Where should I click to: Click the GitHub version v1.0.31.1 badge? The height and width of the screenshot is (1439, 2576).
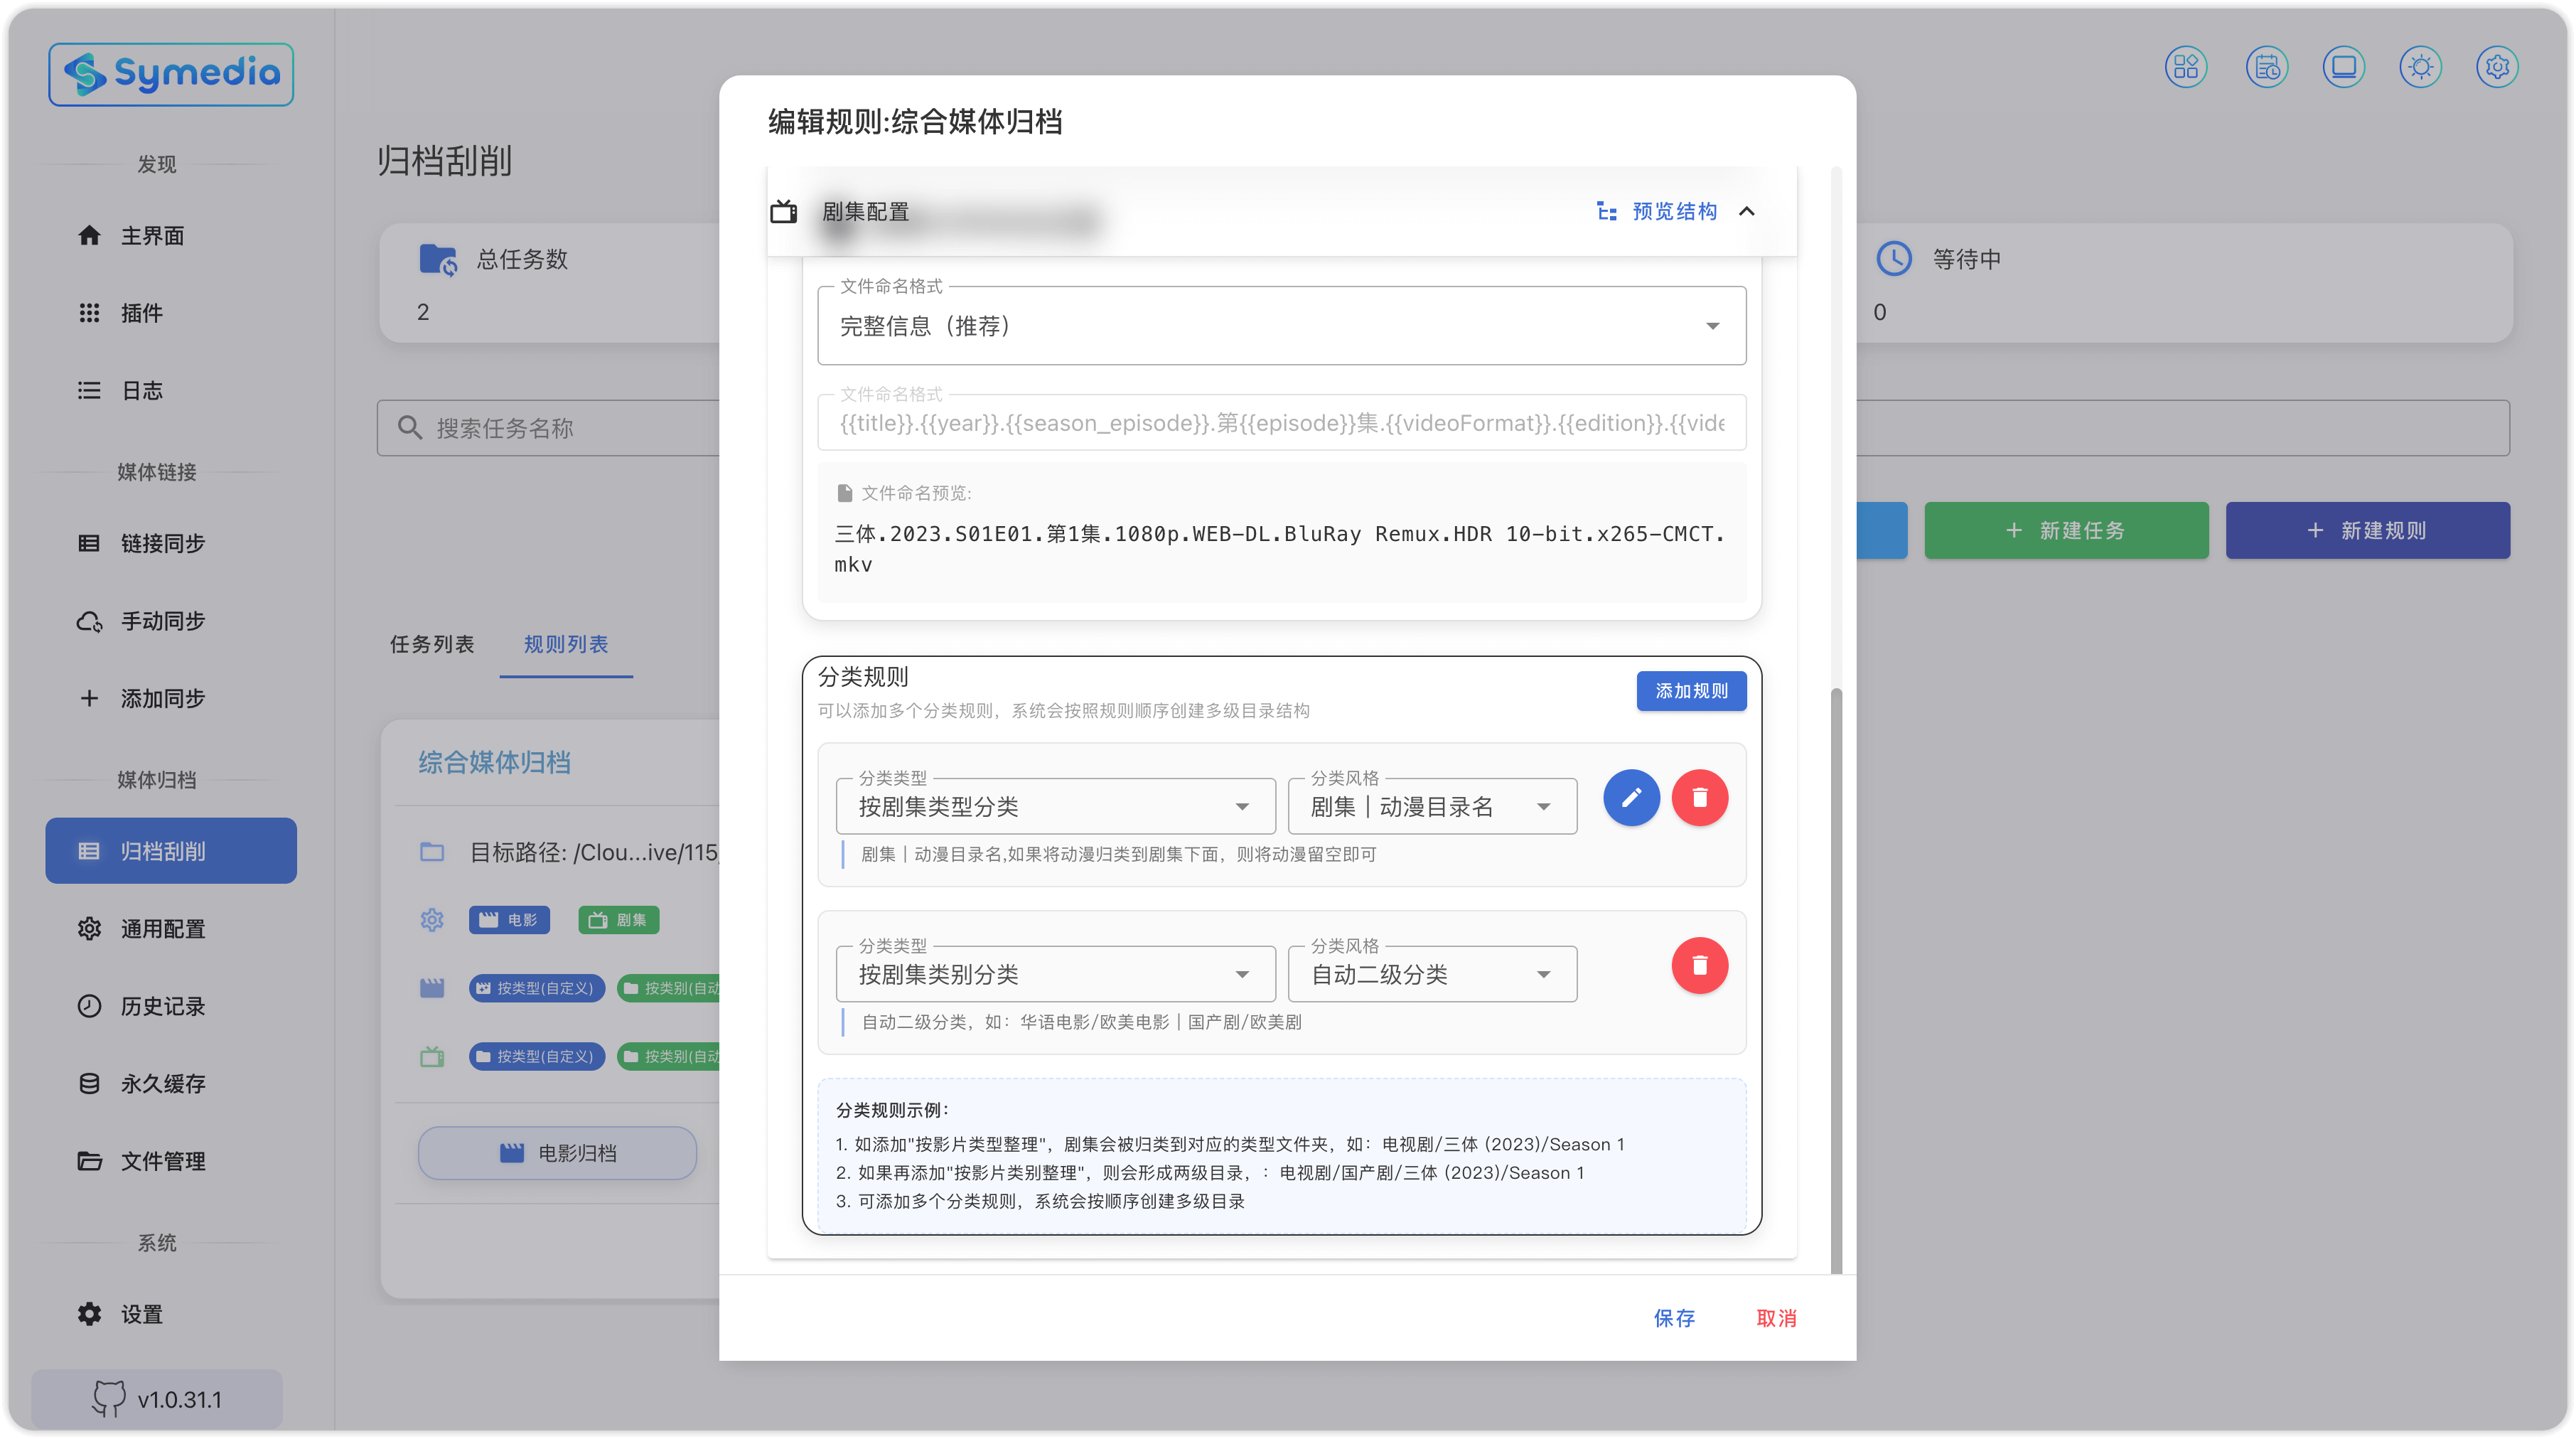coord(157,1398)
